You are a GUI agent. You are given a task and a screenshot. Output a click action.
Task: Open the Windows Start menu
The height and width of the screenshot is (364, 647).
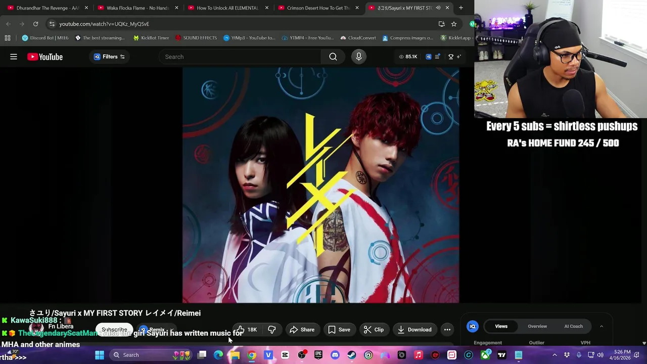tap(100, 355)
